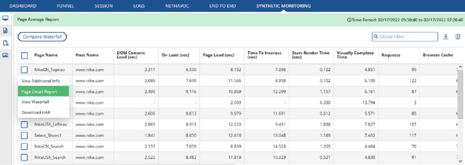Image resolution: width=465 pixels, height=165 pixels.
Task: Open the document report sidebar icon
Action: point(5,30)
